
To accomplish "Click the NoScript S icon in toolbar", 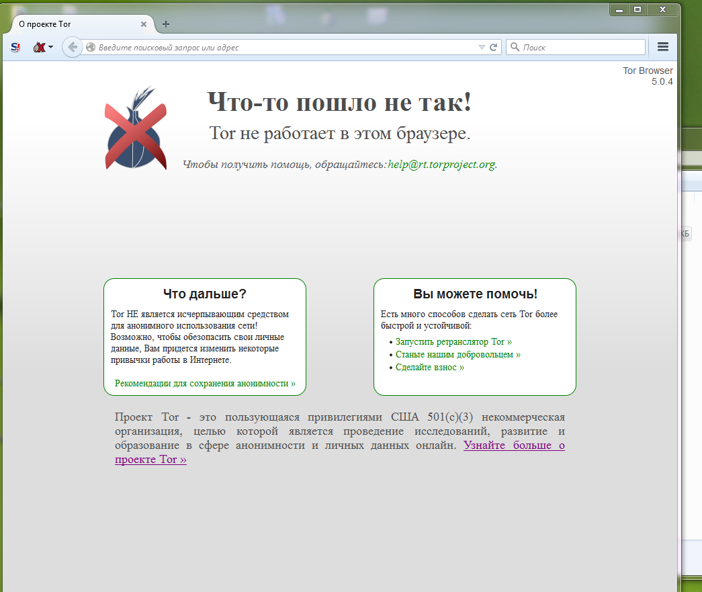I will pyautogui.click(x=16, y=47).
